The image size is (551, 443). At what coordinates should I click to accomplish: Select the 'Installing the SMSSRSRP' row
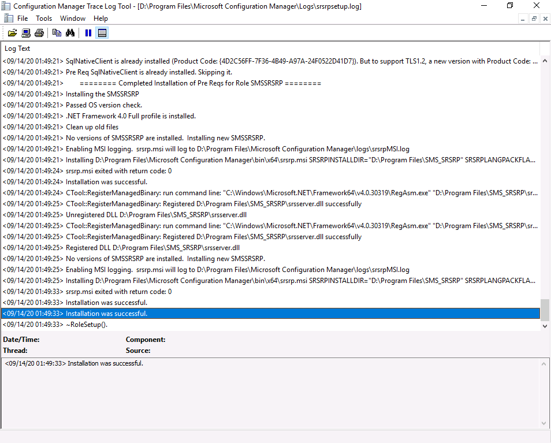270,94
